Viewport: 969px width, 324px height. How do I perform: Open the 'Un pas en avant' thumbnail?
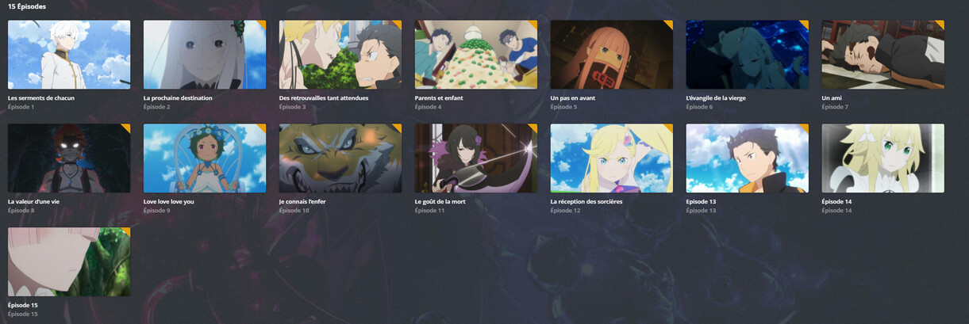pos(612,55)
